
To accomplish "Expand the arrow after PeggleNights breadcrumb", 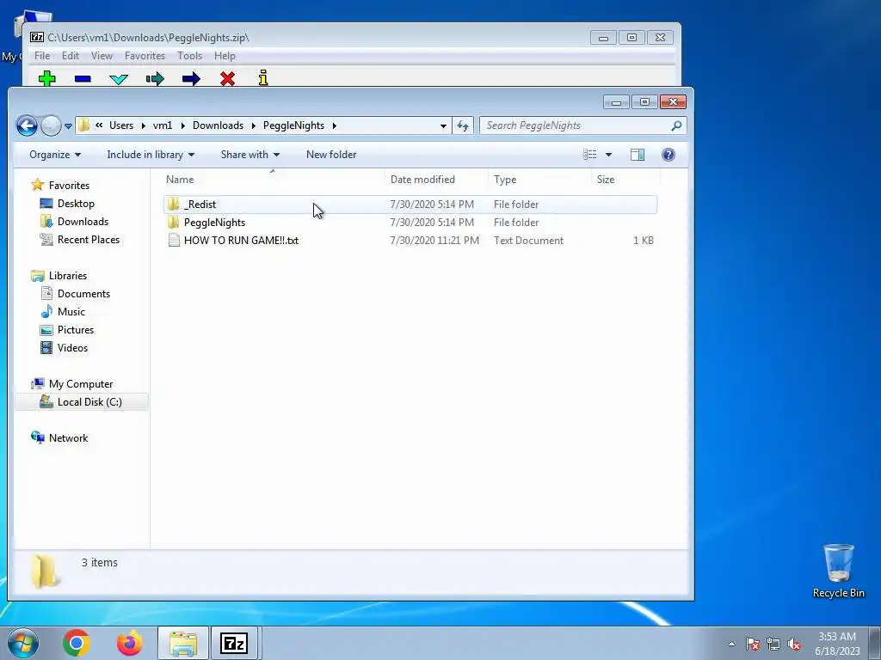I will point(335,125).
